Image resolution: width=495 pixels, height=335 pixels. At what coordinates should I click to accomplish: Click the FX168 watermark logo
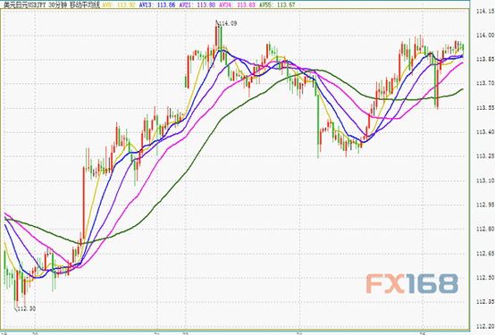(x=412, y=283)
